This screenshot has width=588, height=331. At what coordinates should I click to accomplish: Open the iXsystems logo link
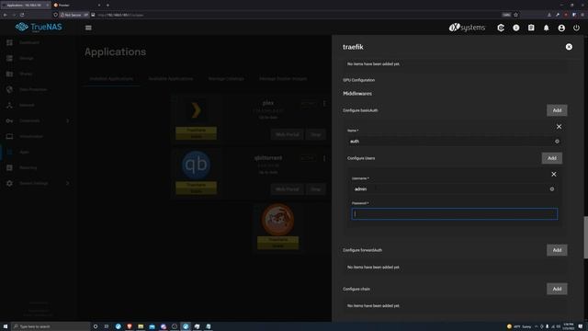(467, 28)
